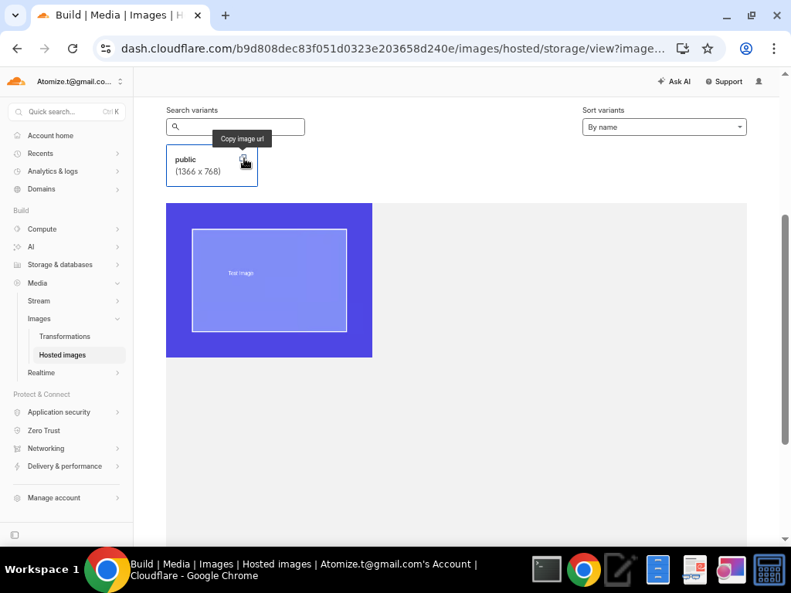Click the Copy image url icon
791x593 pixels.
point(244,159)
